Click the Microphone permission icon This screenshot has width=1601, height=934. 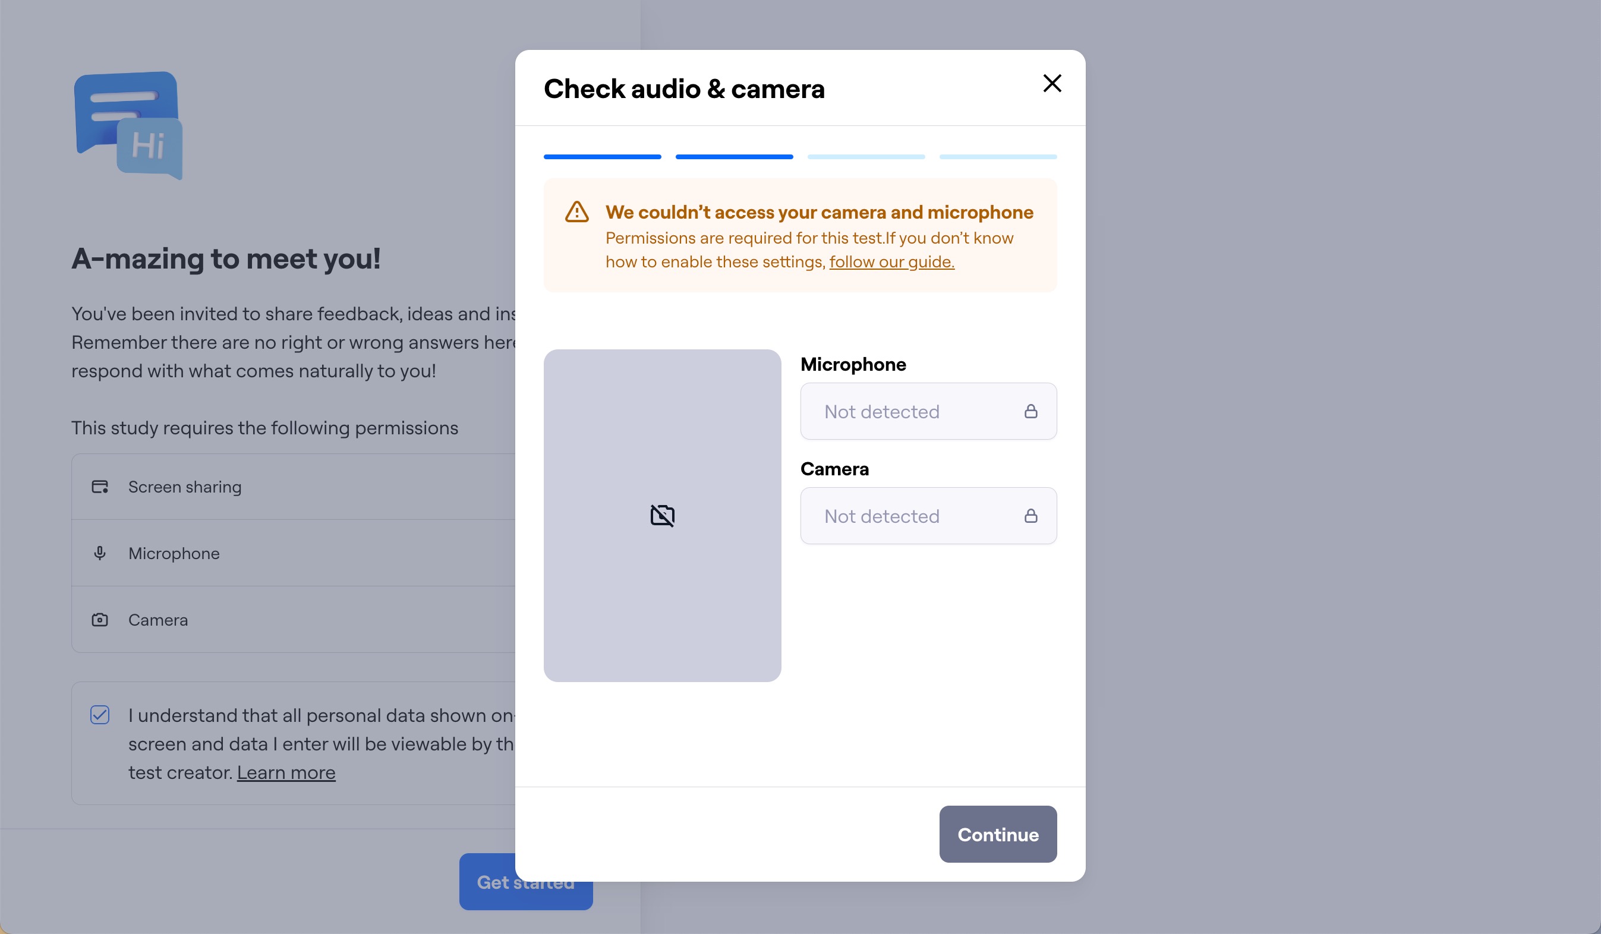100,553
